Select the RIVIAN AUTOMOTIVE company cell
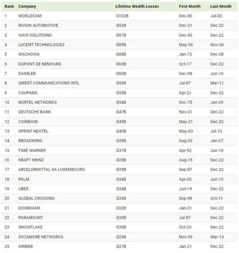Image resolution: width=239 pixels, height=253 pixels. tap(38, 25)
